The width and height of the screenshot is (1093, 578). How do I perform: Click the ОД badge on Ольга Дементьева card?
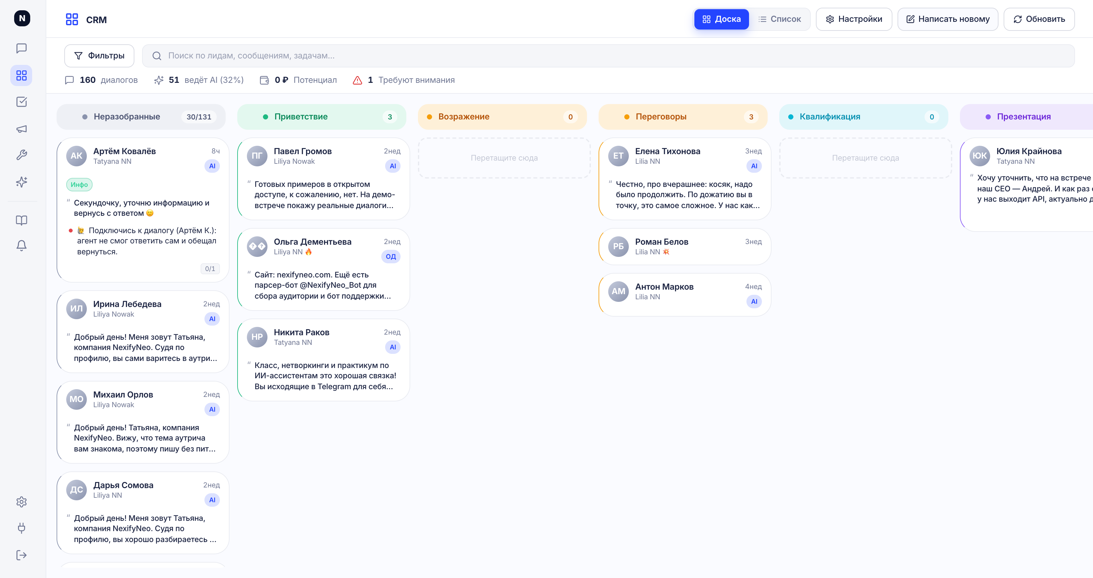(391, 256)
